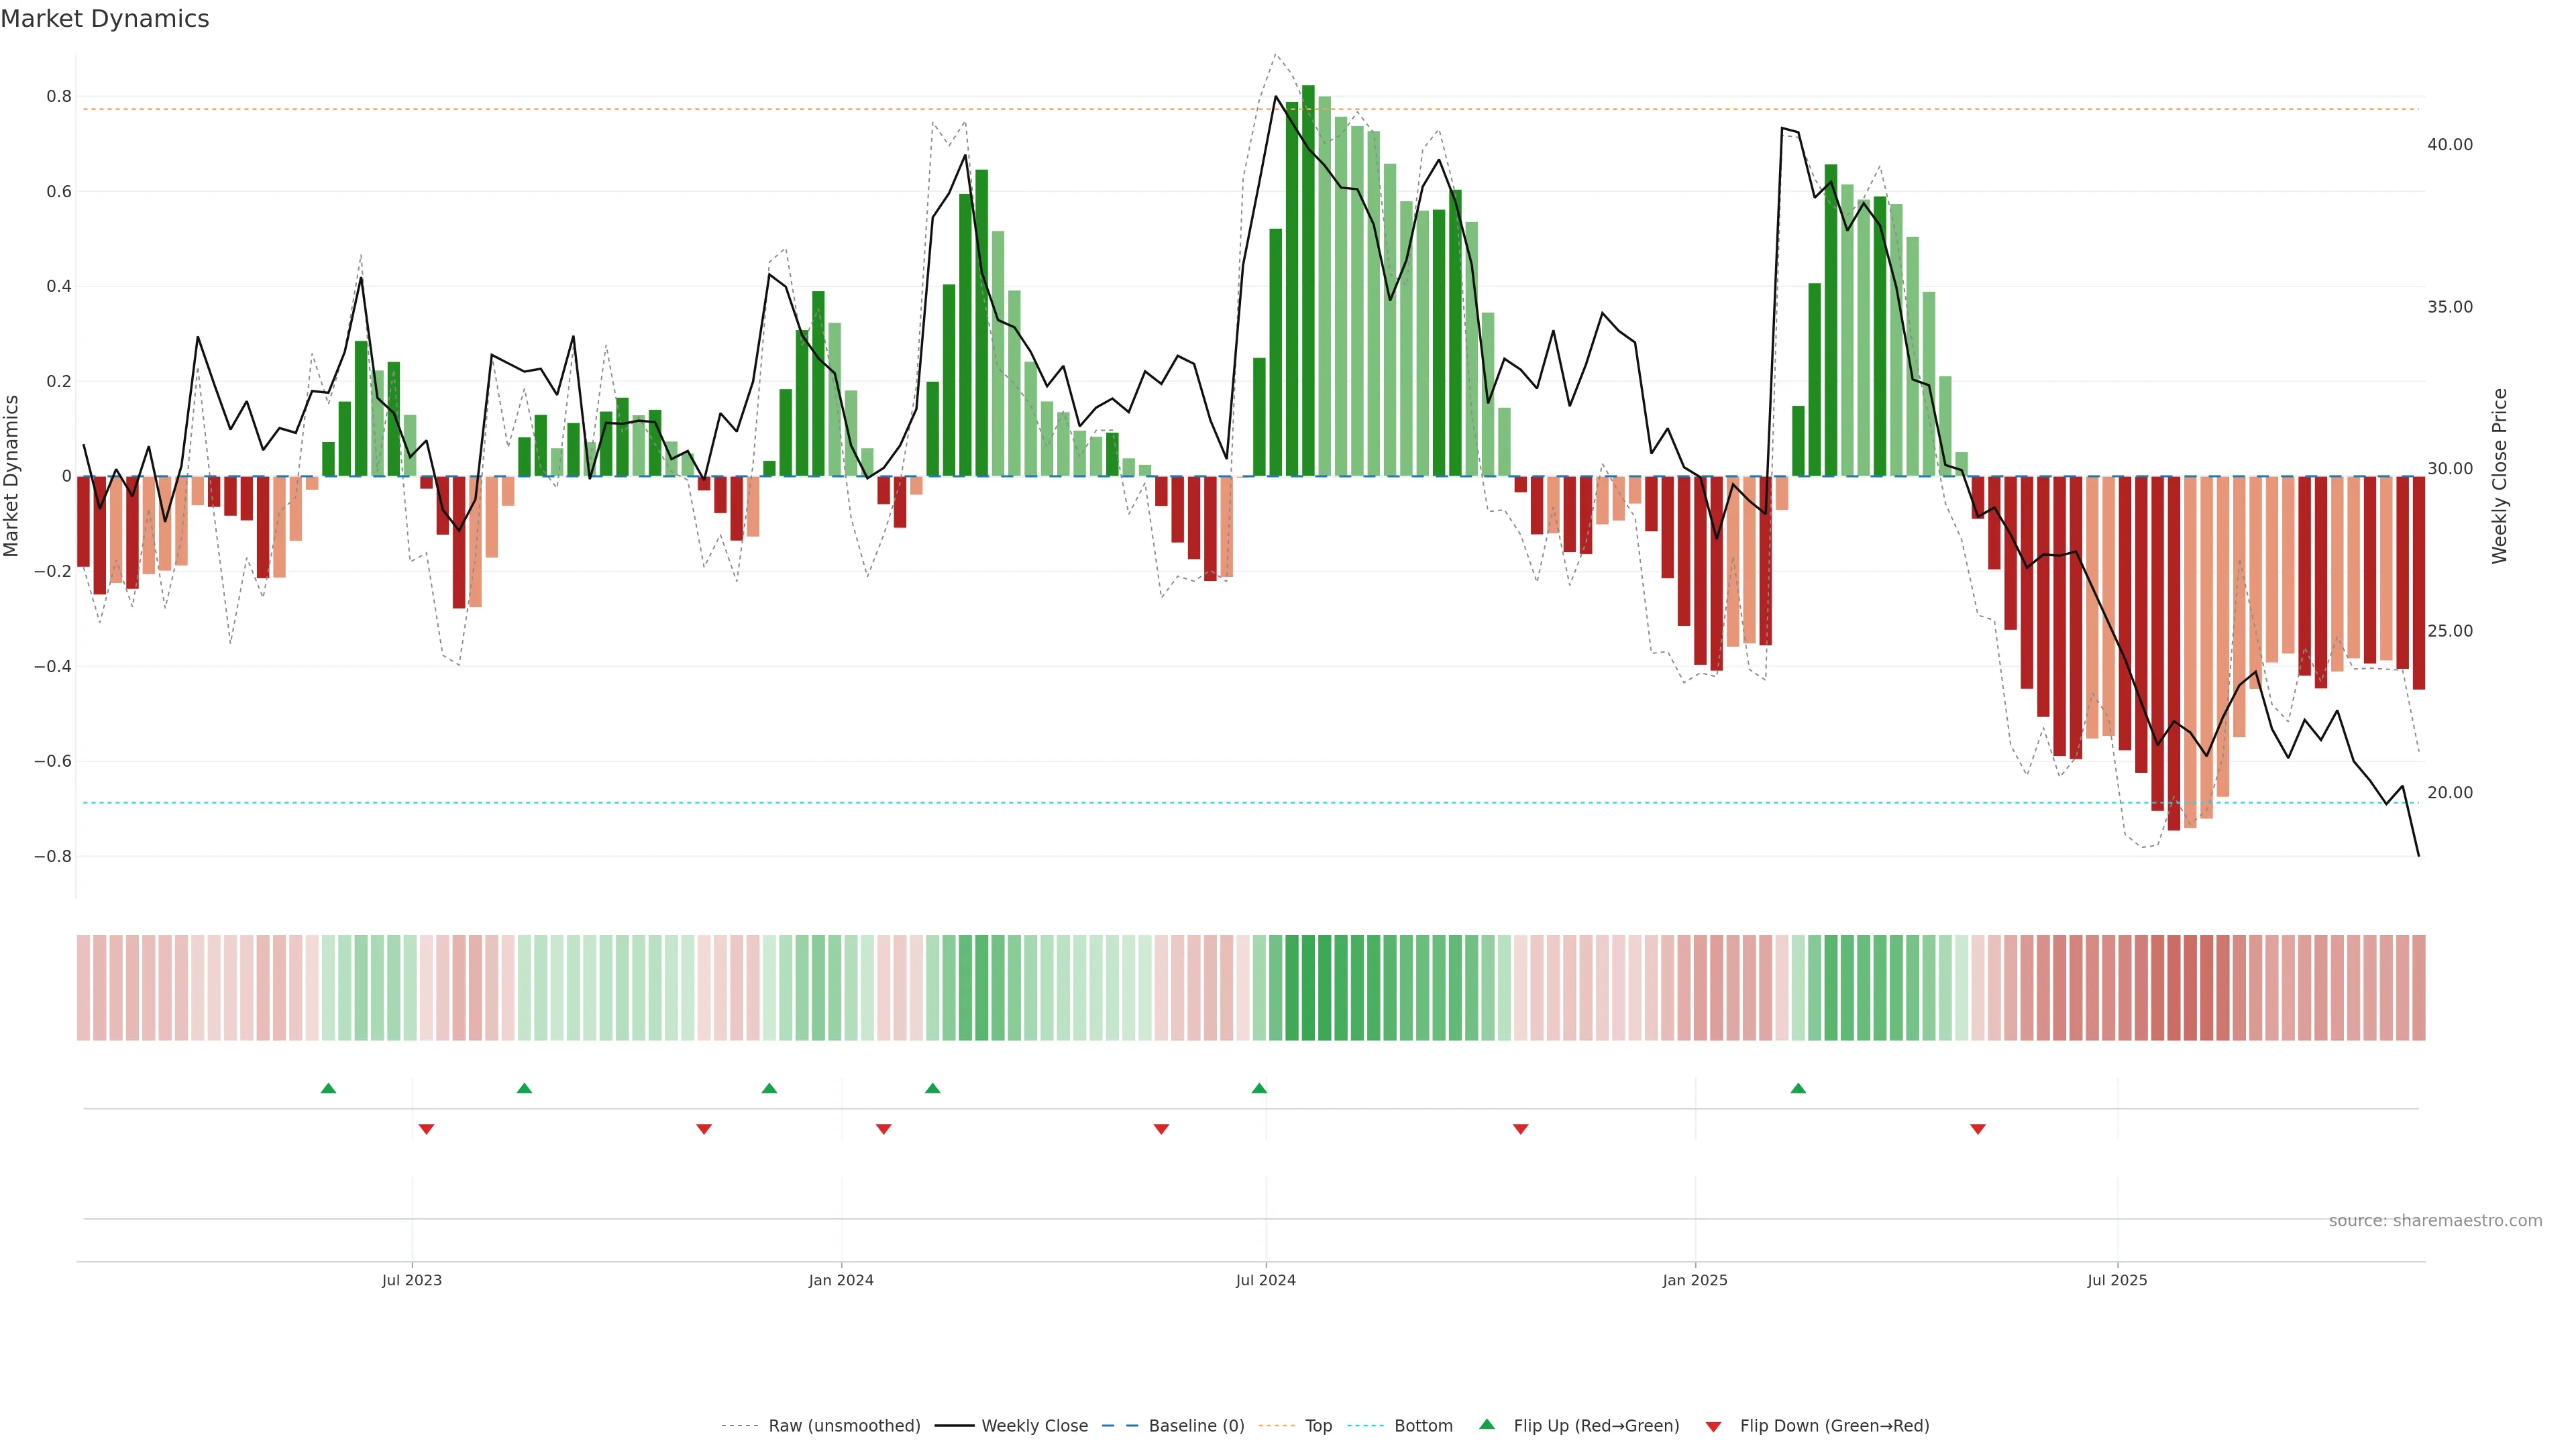Click the flip-down triangle just after January 2024
This screenshot has width=2576, height=1449.
883,1129
